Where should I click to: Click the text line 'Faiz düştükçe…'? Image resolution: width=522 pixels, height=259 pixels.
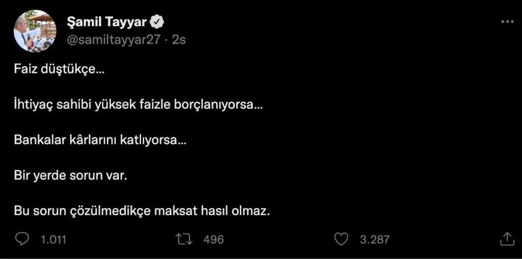coord(59,70)
